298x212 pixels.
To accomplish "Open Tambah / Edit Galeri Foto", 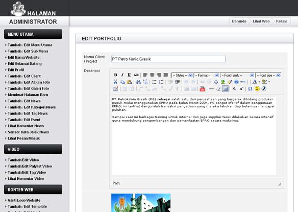I will 28,88.
